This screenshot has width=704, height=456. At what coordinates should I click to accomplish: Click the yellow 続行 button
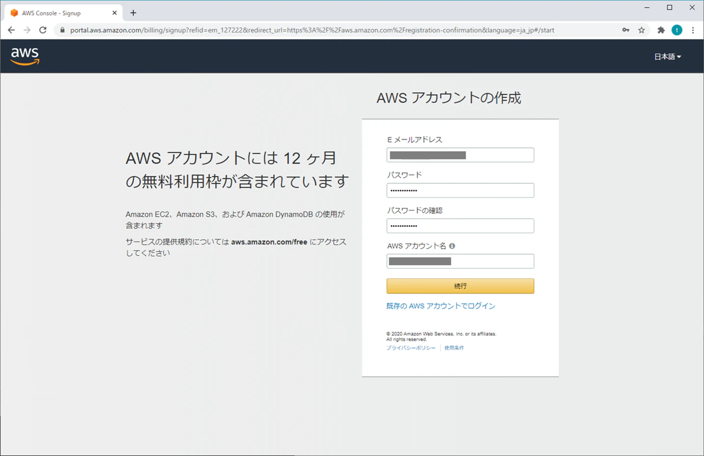(460, 286)
